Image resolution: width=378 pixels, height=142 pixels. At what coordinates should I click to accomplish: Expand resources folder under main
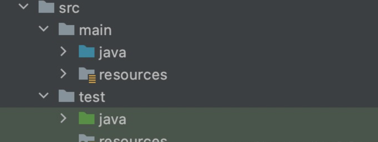click(x=63, y=74)
